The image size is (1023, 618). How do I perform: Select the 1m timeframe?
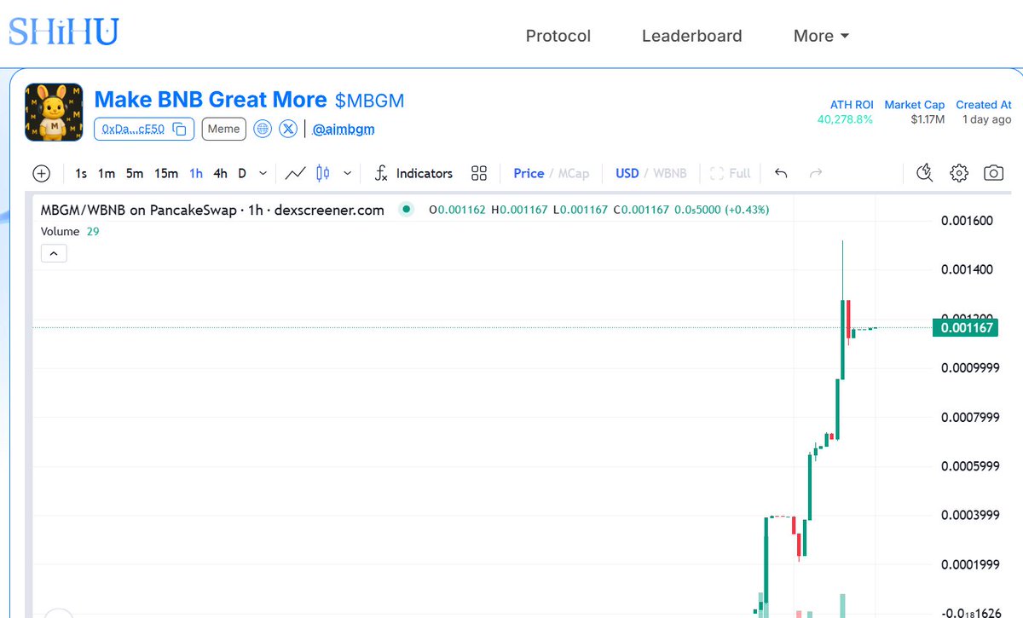pyautogui.click(x=107, y=173)
